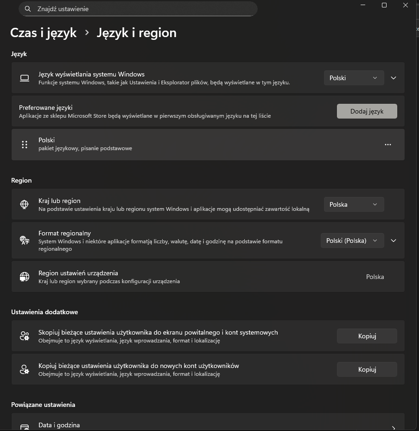Click the search magnifier icon
419x431 pixels.
click(28, 9)
